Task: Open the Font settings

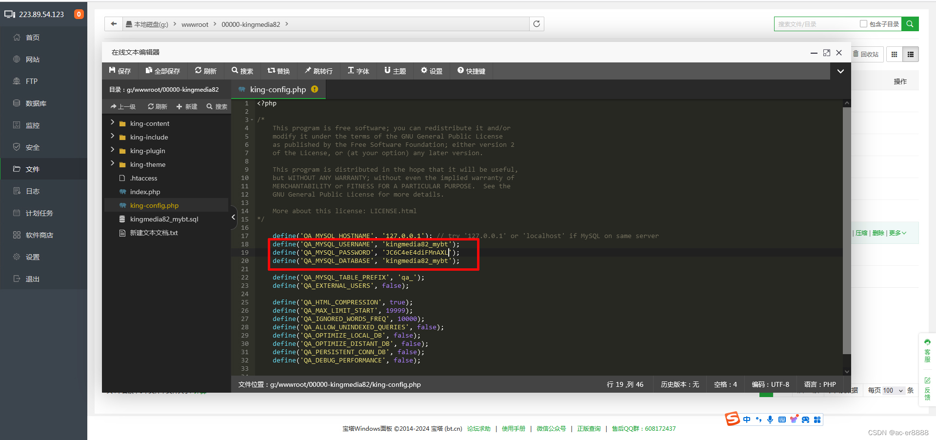Action: [358, 71]
